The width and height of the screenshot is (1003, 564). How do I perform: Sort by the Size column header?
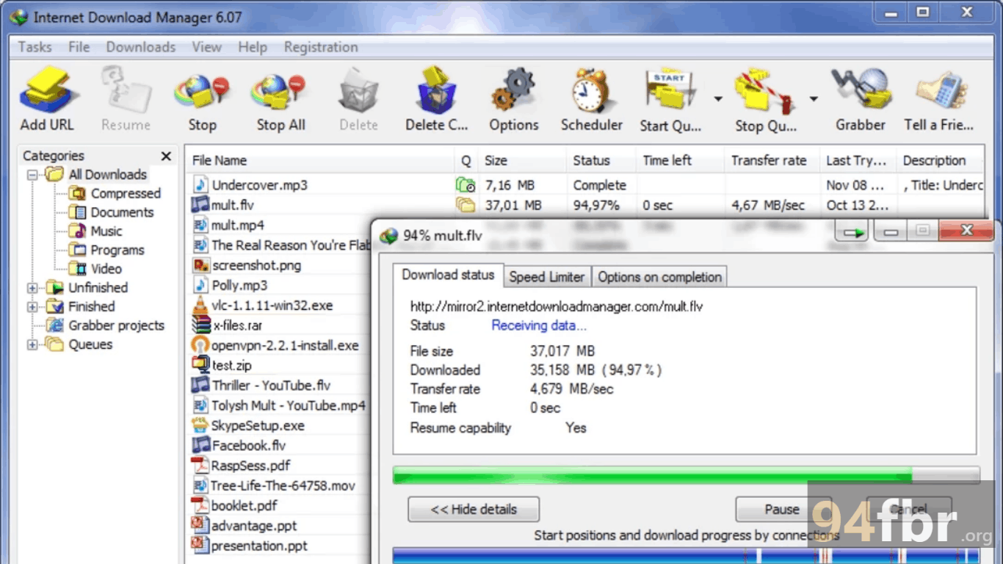coord(521,160)
